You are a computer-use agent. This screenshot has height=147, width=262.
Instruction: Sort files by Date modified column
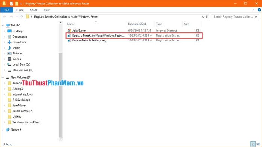(x=137, y=24)
